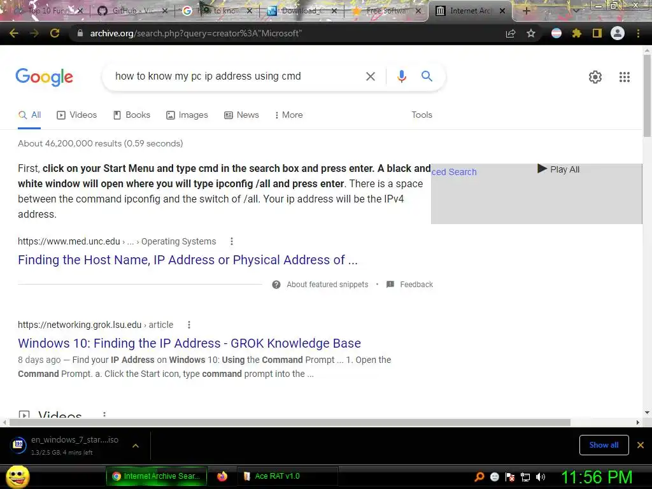This screenshot has width=652, height=489.
Task: Open Chrome three-dot menu
Action: coord(638,33)
